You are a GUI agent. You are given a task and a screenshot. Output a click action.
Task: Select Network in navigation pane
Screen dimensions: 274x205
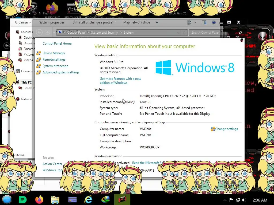[x=27, y=99]
